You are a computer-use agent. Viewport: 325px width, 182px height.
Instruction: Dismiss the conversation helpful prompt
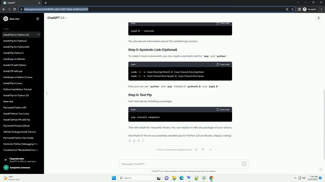click(x=210, y=150)
